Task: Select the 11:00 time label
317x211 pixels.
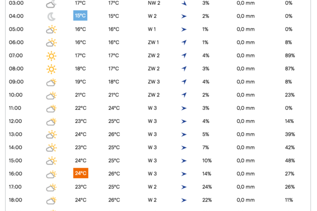Action: point(15,108)
